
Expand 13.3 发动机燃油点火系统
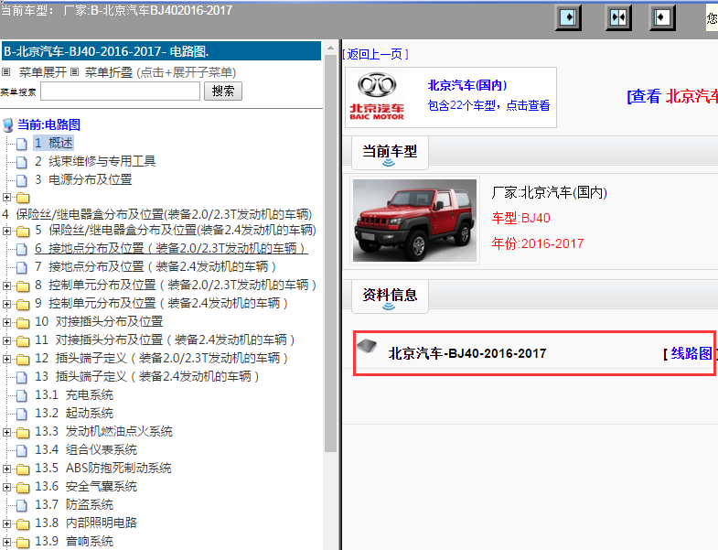(x=6, y=432)
